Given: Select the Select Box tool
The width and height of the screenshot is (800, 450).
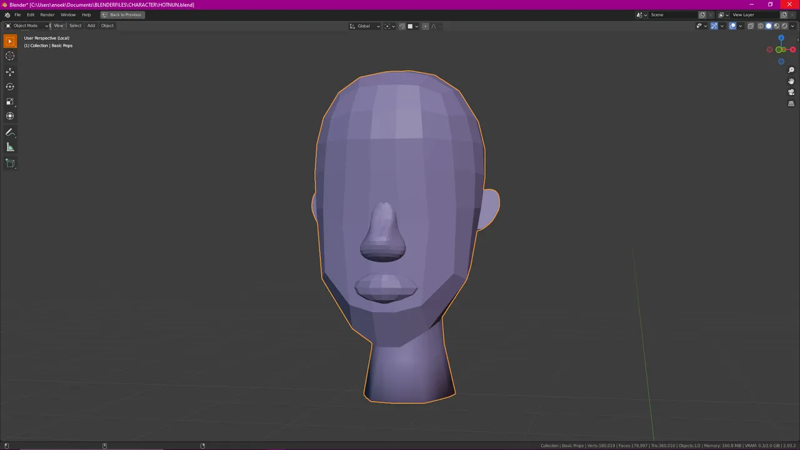Looking at the screenshot, I should point(10,41).
